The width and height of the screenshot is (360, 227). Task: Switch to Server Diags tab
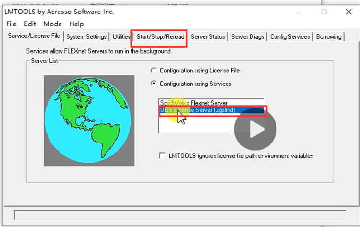(x=248, y=37)
